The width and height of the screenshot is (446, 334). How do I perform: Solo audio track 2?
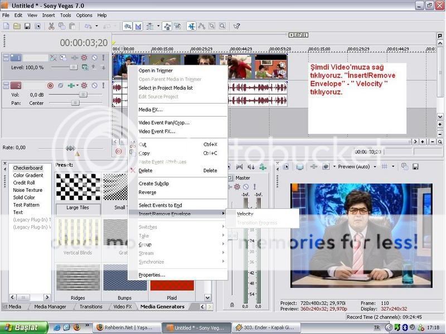coord(103,85)
